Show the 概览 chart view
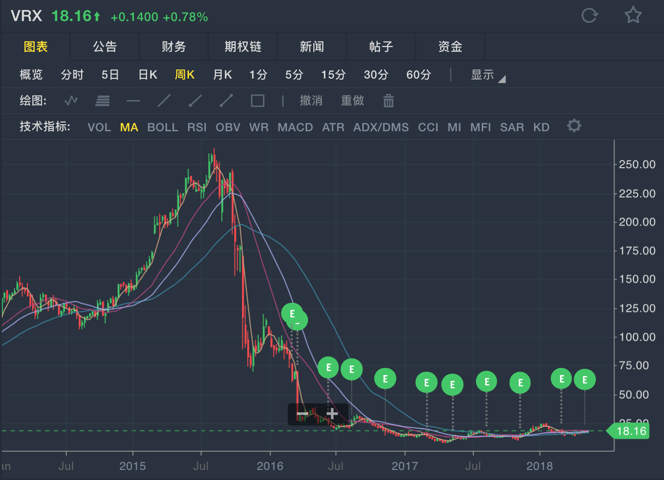The height and width of the screenshot is (480, 664). pos(31,75)
